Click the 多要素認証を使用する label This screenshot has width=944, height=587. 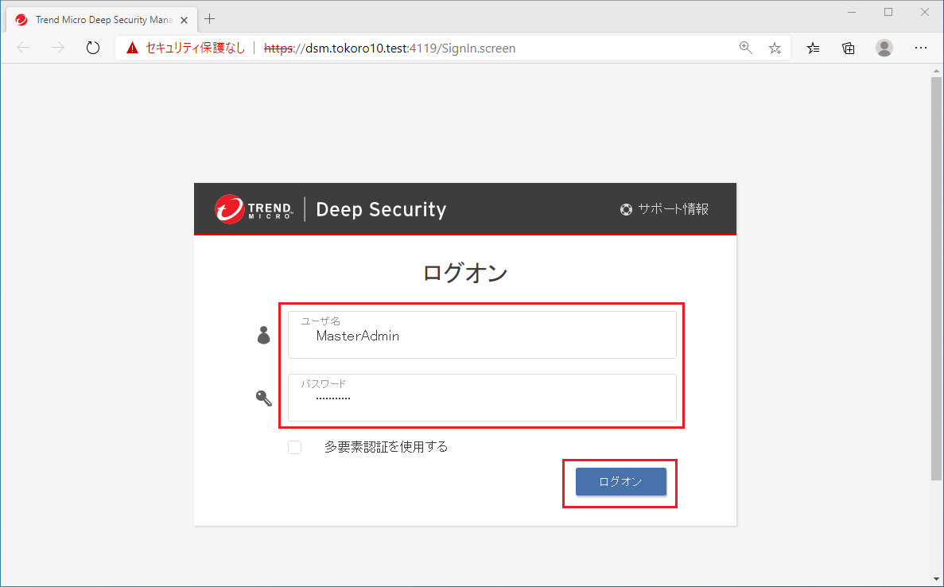point(386,447)
